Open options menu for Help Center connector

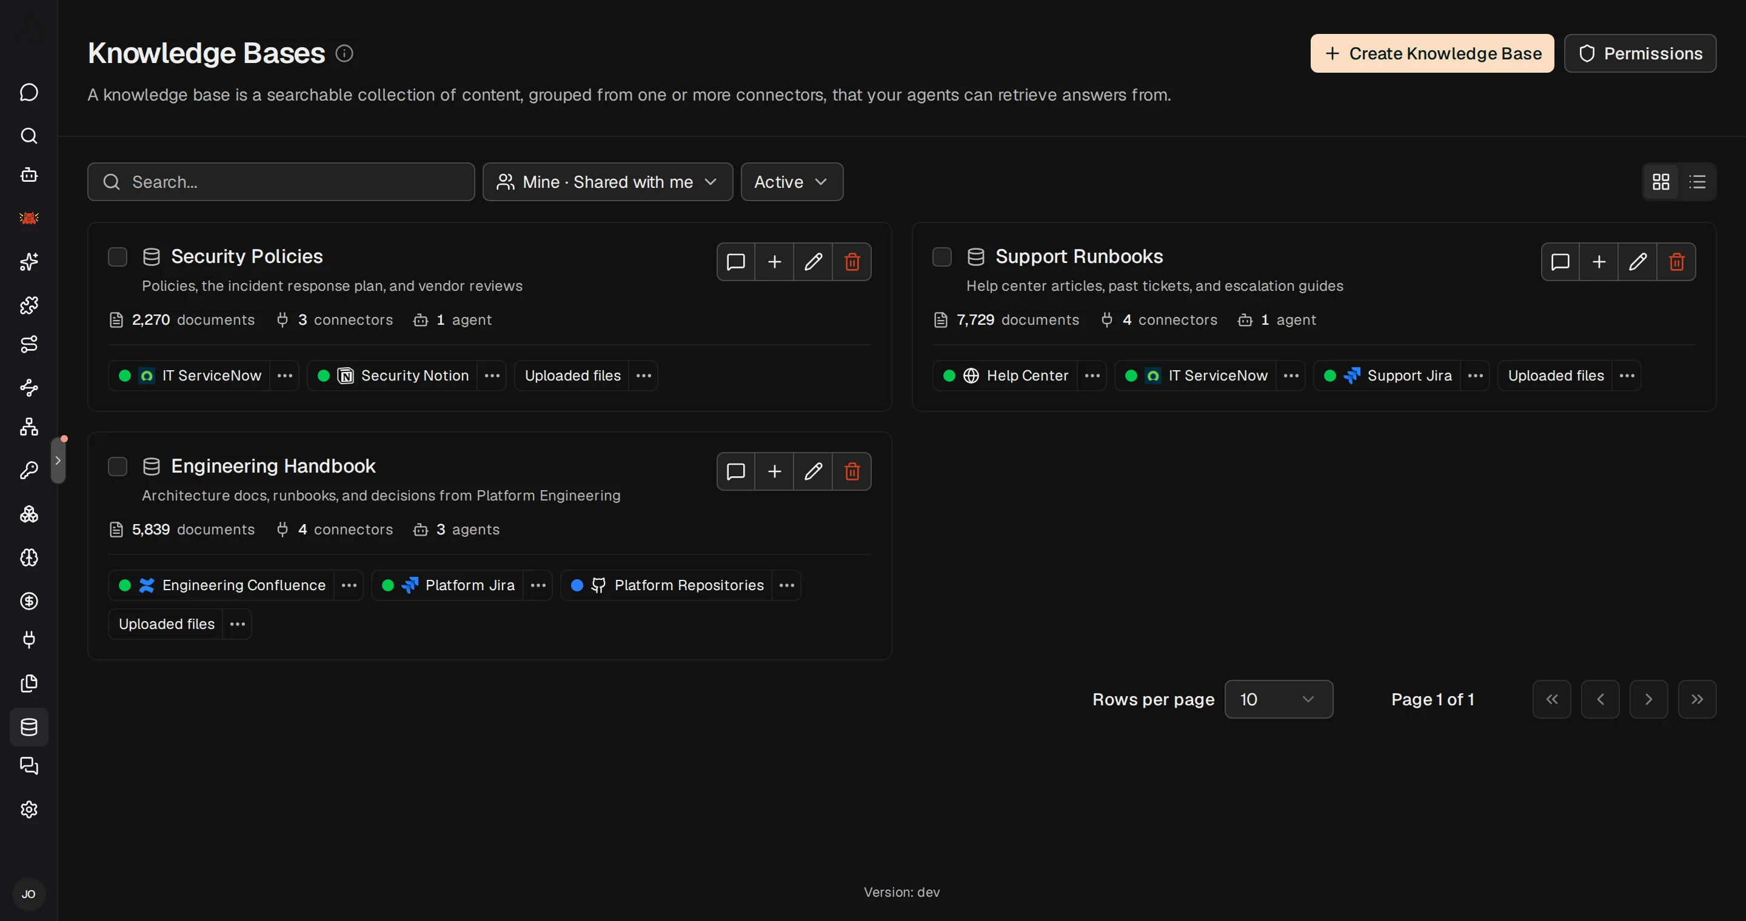pos(1092,376)
